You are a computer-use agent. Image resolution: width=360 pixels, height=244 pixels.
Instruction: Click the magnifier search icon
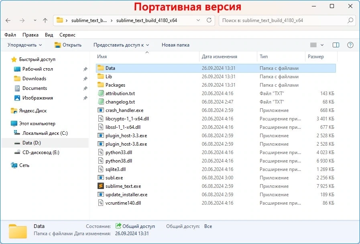(x=350, y=20)
